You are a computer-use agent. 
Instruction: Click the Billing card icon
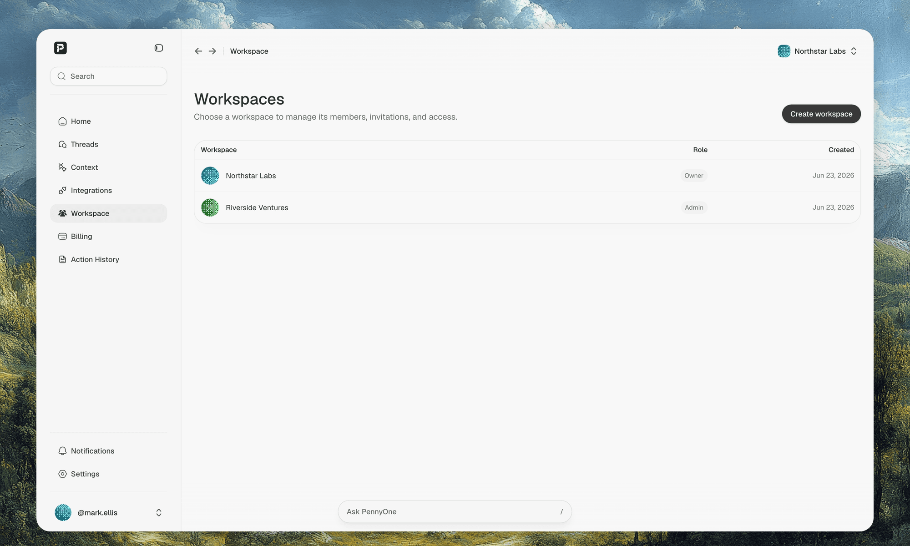pyautogui.click(x=62, y=237)
